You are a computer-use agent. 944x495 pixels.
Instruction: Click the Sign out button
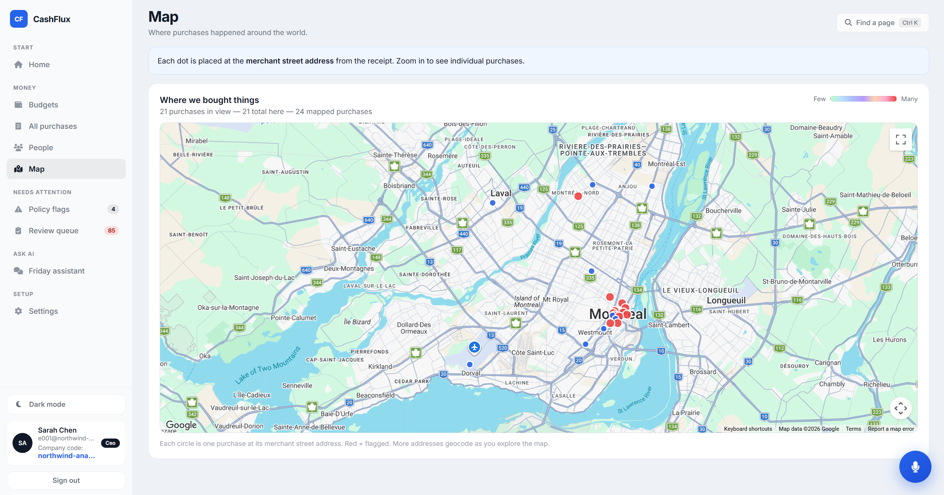click(66, 480)
